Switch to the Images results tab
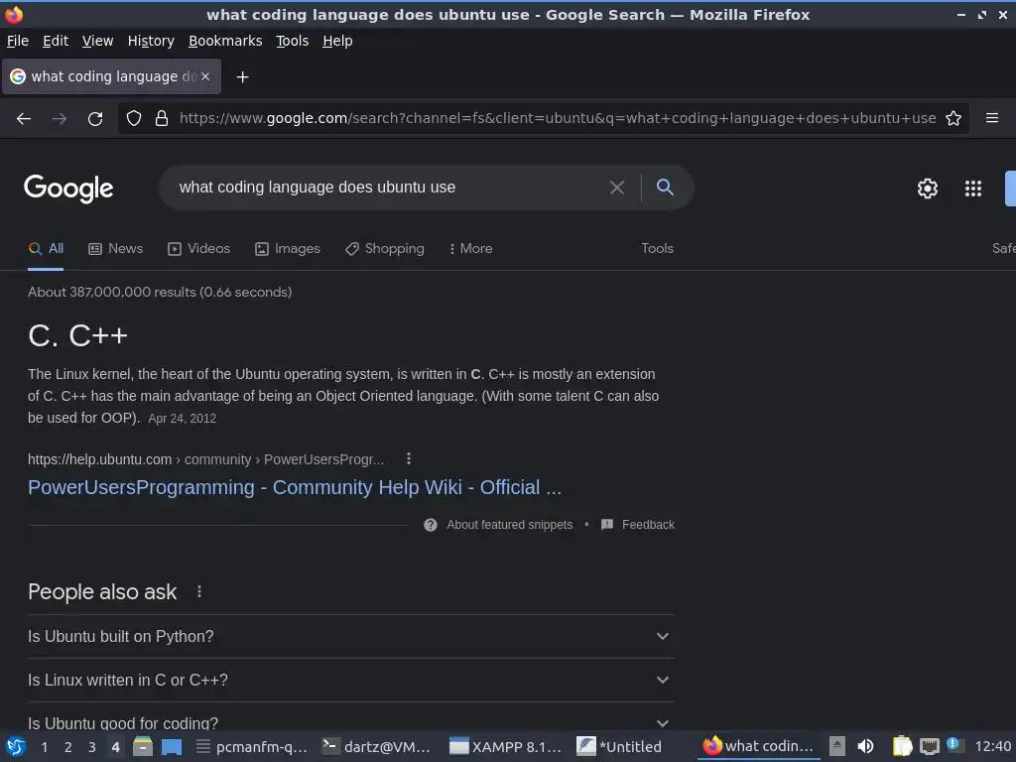Viewport: 1016px width, 762px height. [288, 249]
